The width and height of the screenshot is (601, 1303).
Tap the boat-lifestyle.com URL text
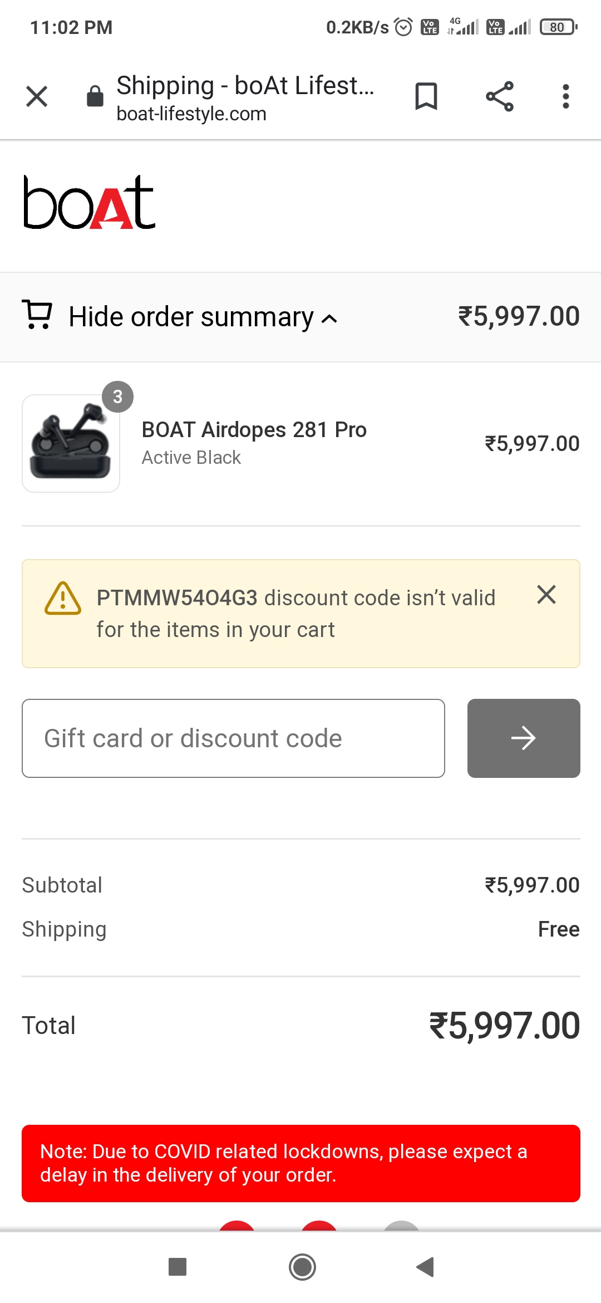(x=191, y=114)
